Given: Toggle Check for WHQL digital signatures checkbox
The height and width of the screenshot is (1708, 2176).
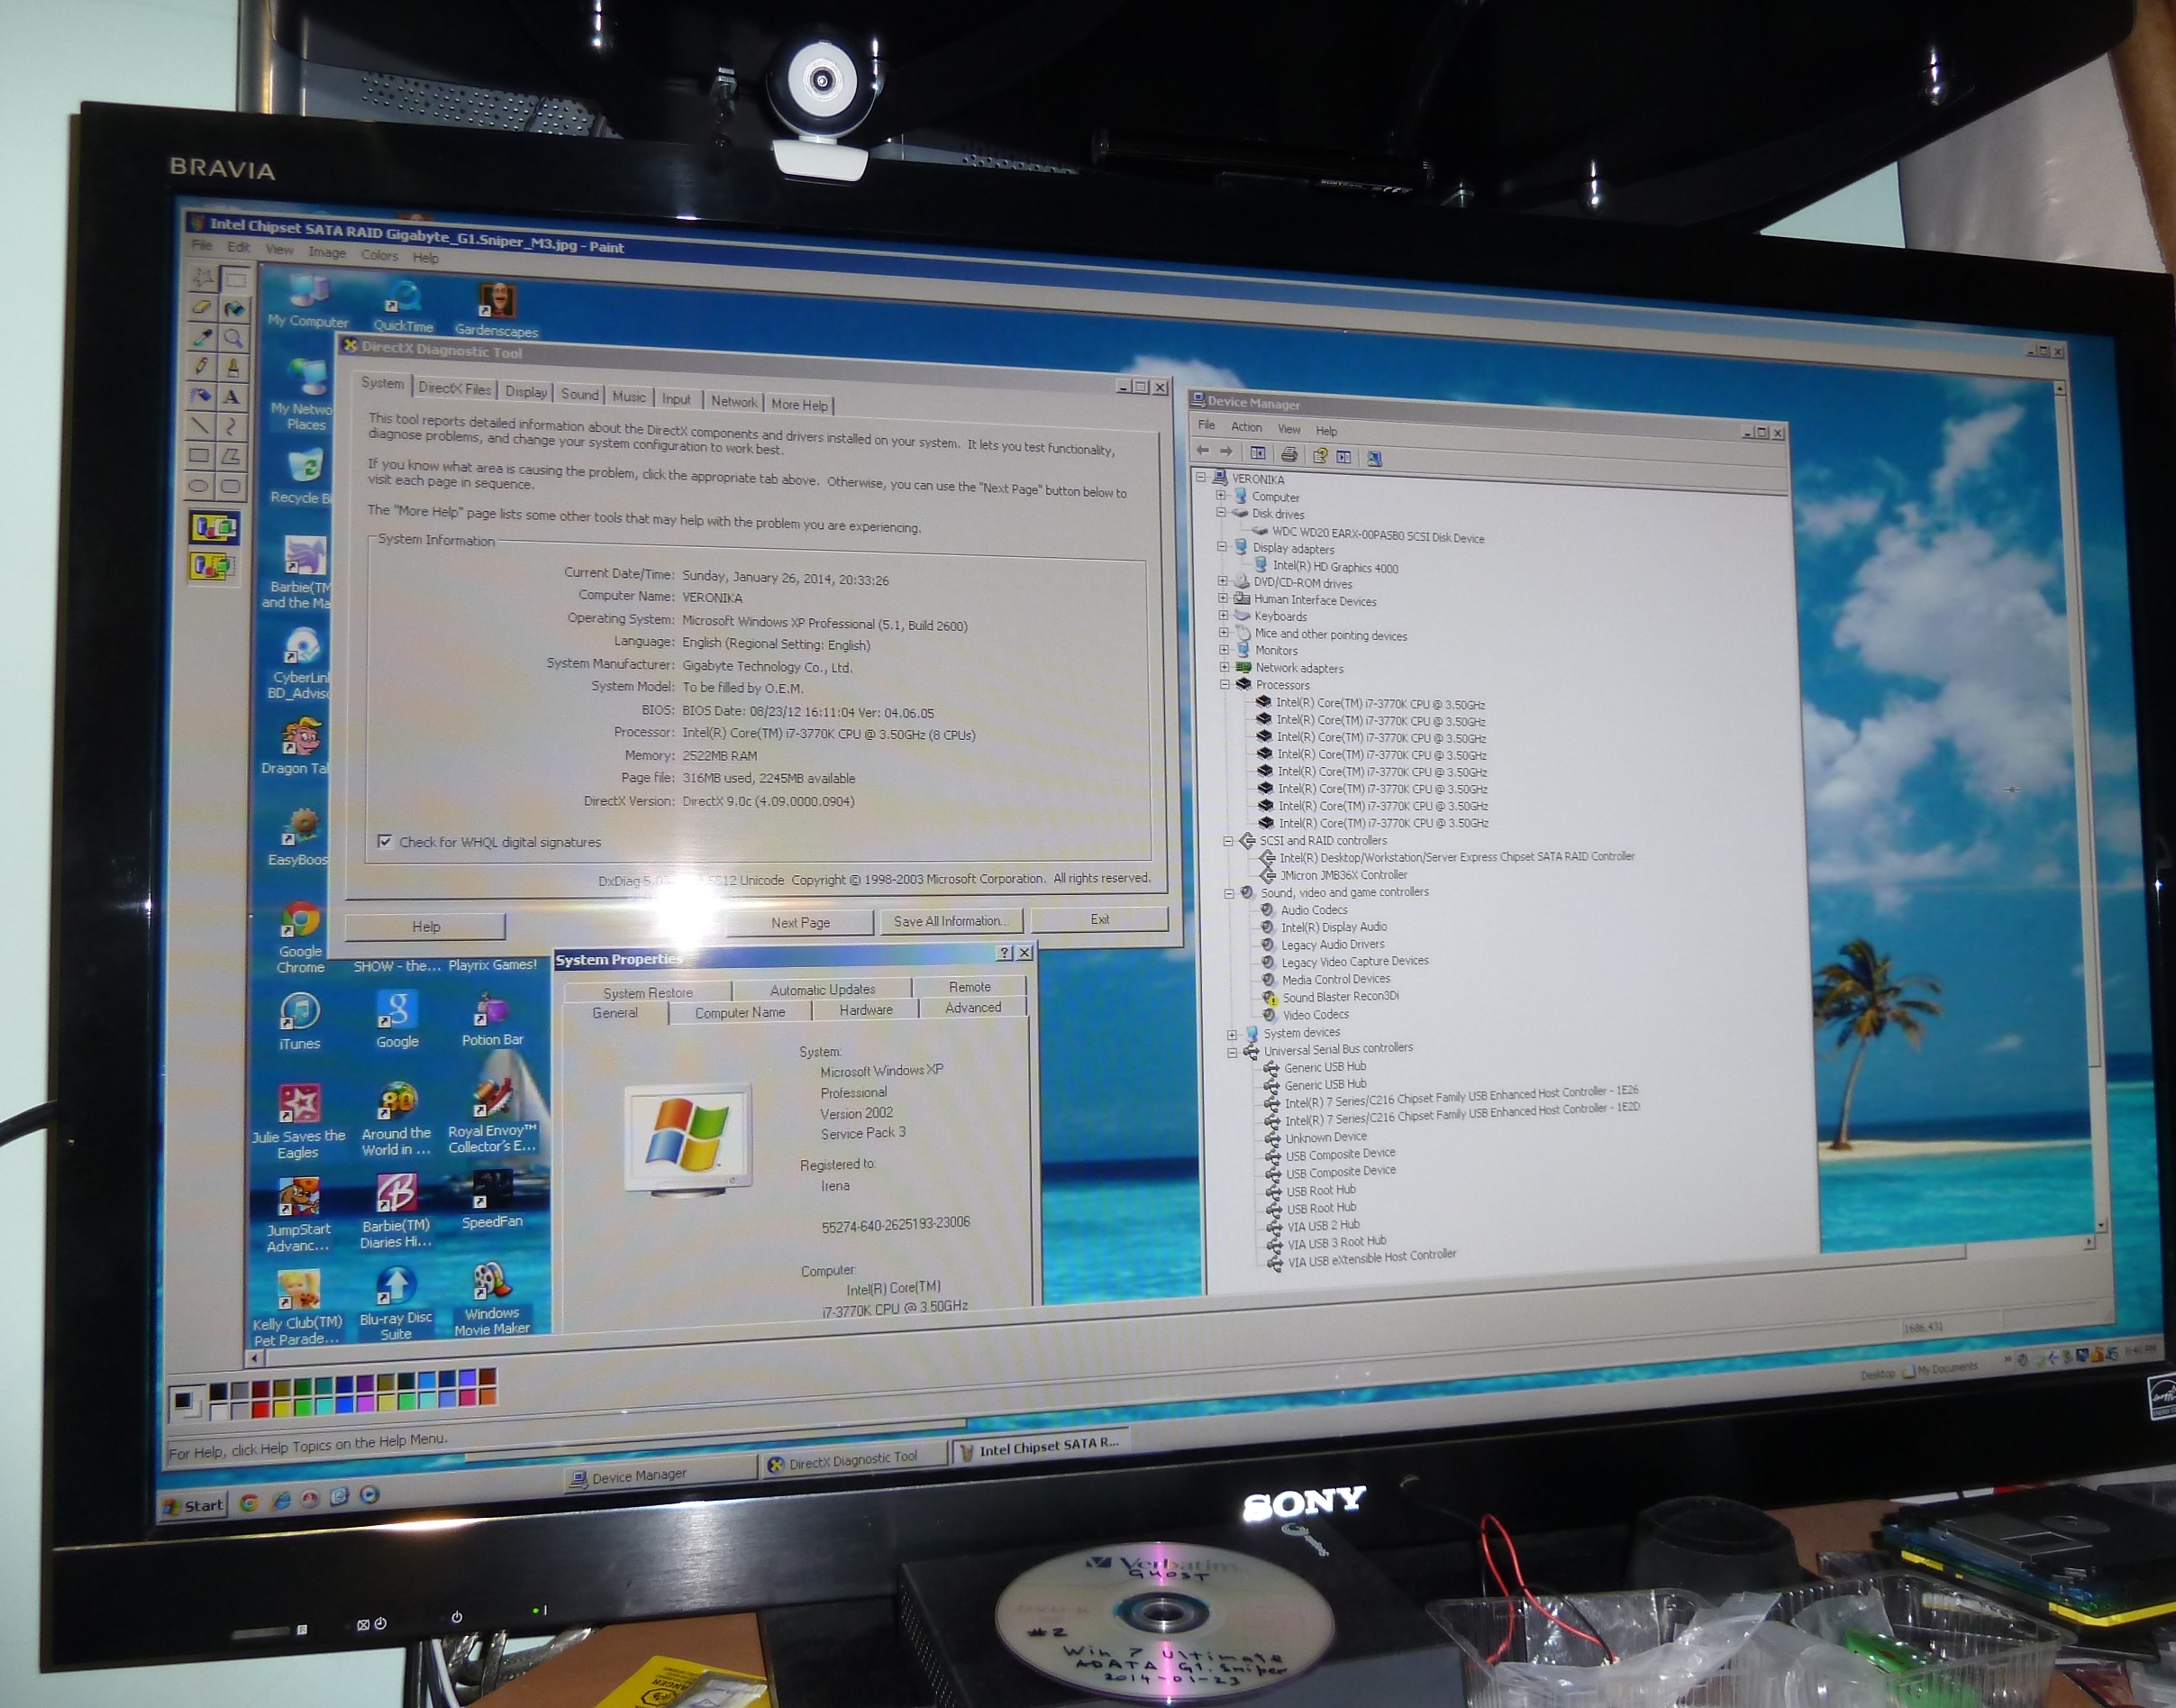Looking at the screenshot, I should point(385,841).
